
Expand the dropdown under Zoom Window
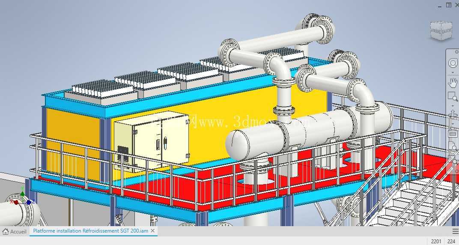pyautogui.click(x=453, y=105)
